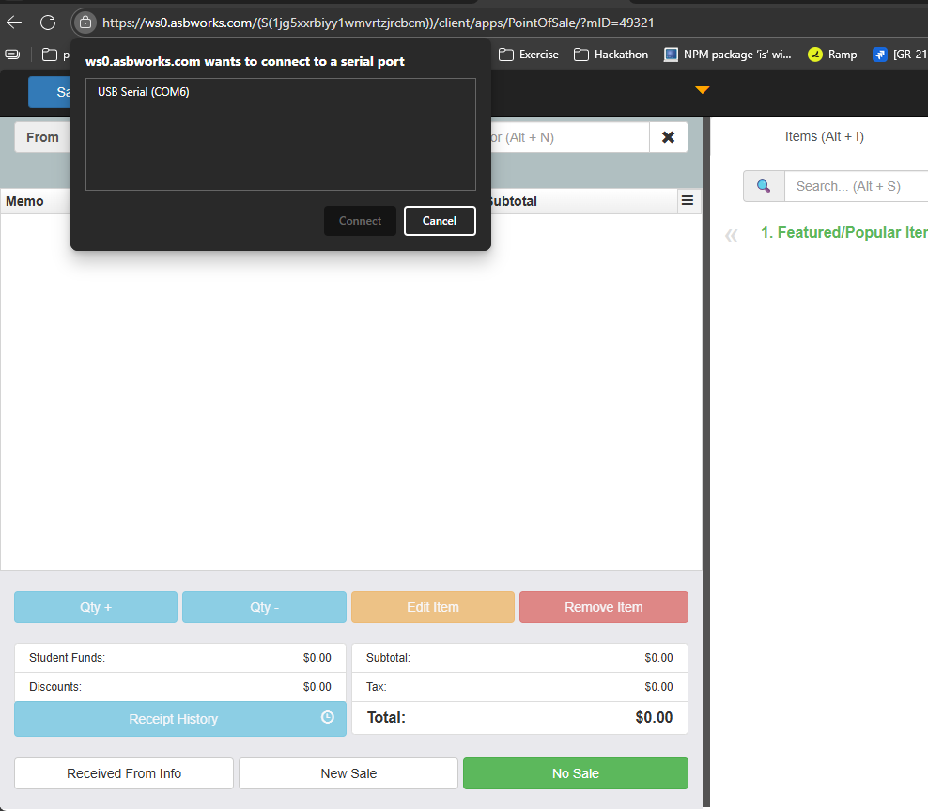Screen dimensions: 928x811
Task: Go back with the browser back arrow
Action: pos(14,23)
